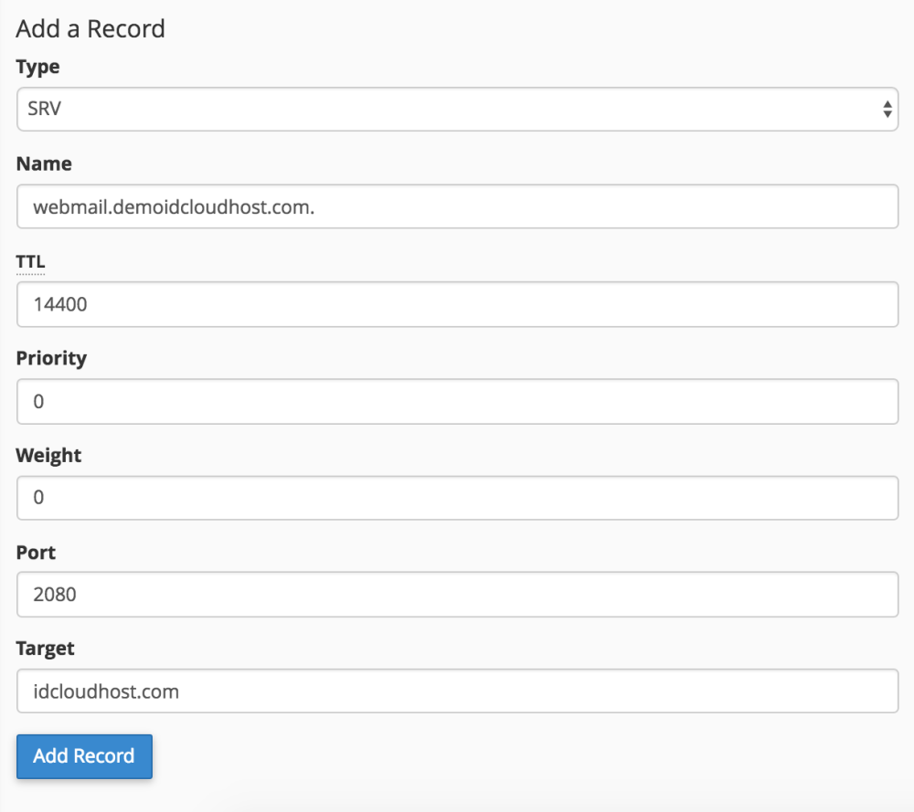The height and width of the screenshot is (812, 914).
Task: Click the up-down stepper arrows on Type selector
Action: point(887,109)
